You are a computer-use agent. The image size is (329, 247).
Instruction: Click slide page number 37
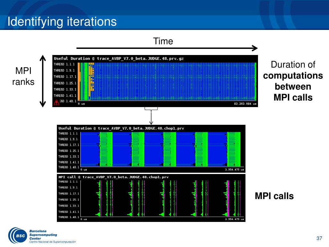pyautogui.click(x=319, y=238)
